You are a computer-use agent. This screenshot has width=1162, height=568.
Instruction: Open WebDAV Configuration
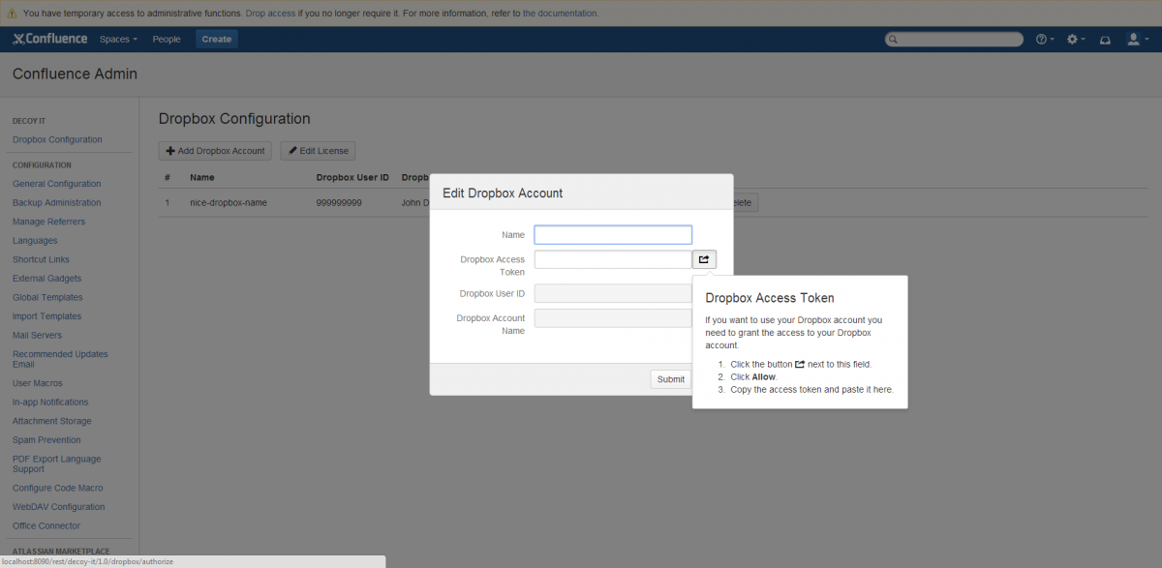click(58, 506)
